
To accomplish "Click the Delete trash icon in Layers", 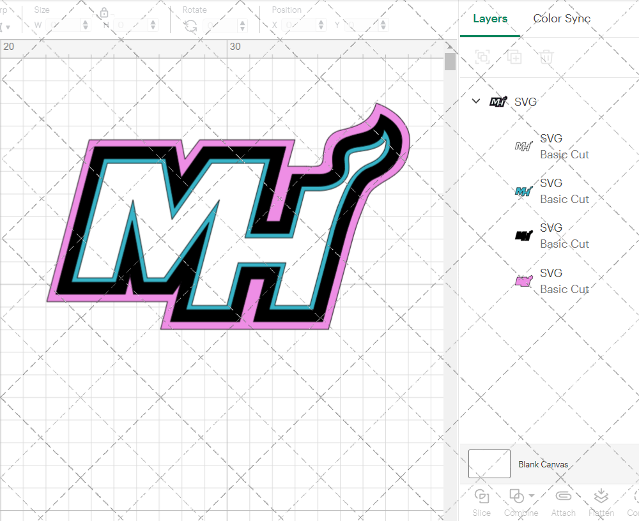I will point(546,57).
